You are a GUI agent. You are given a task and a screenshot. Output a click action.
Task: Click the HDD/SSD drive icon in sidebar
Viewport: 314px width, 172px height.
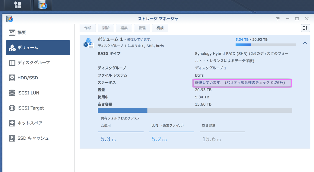tap(12, 78)
